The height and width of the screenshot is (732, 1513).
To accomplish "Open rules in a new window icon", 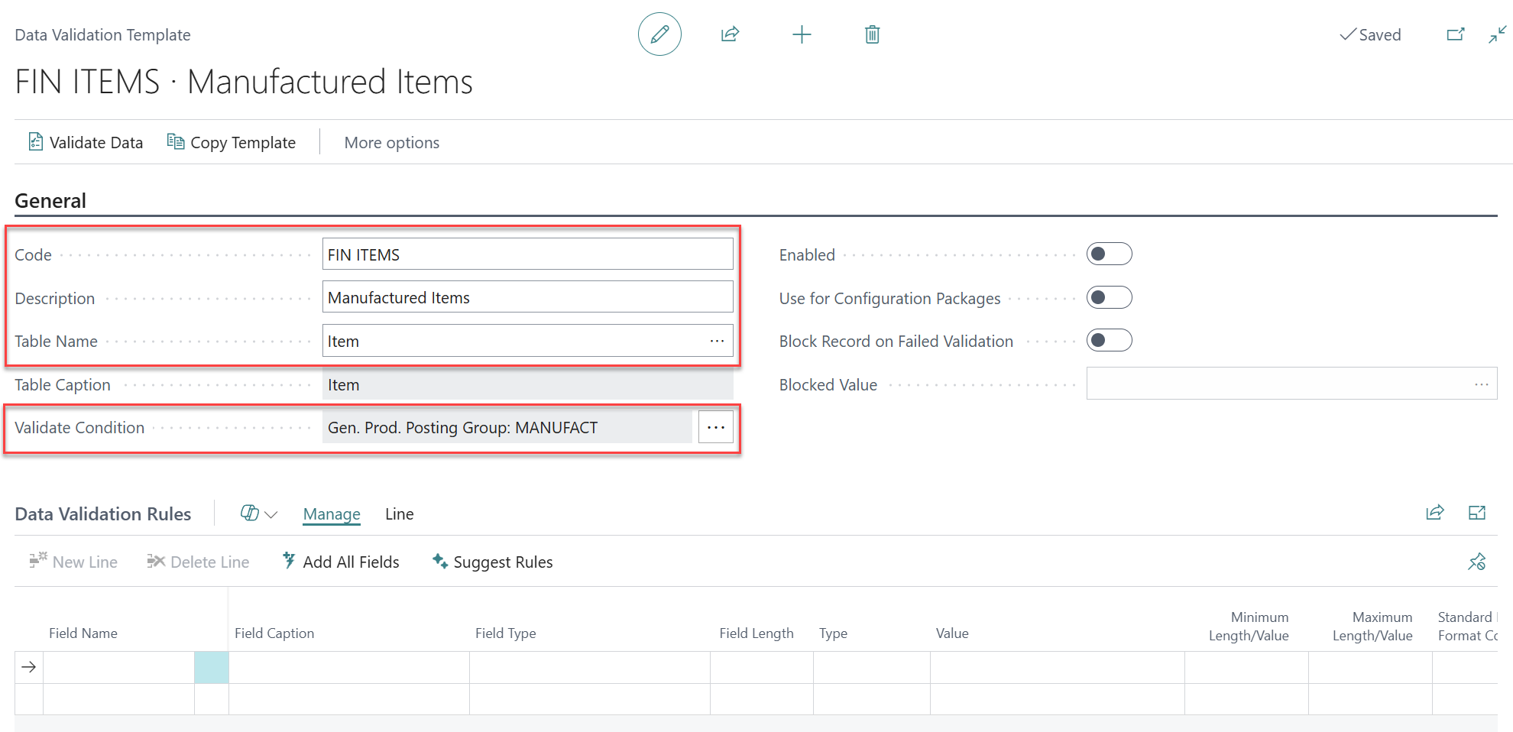I will point(1477,513).
